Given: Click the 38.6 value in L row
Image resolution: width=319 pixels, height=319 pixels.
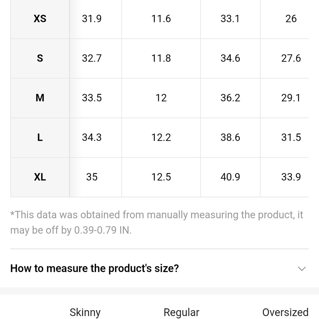Looking at the screenshot, I should 230,137.
